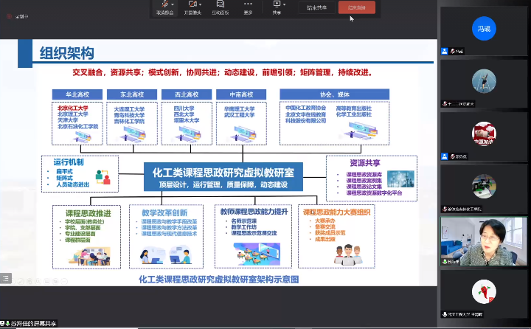
Task: Click the microphone mute icon in toolbar
Action: [x=163, y=4]
